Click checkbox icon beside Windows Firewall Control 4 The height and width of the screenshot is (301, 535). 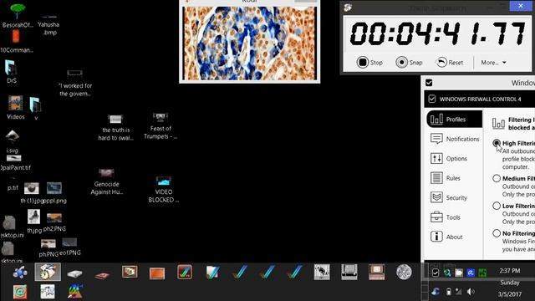pos(432,99)
